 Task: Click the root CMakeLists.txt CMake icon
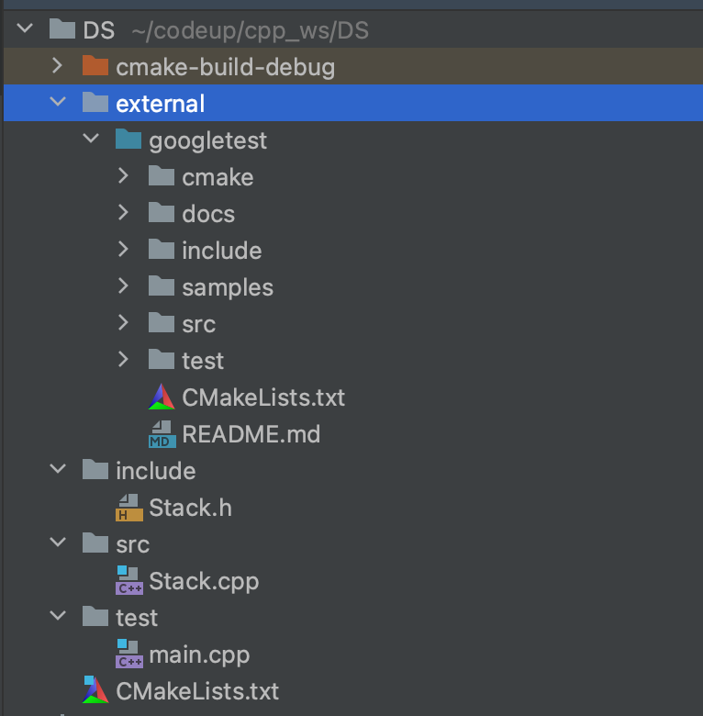(95, 691)
